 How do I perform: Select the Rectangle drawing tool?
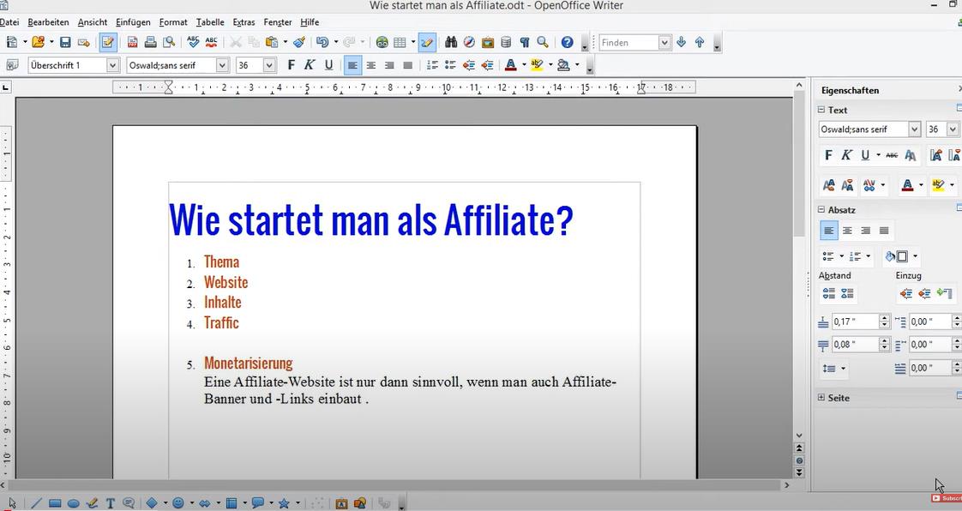[x=55, y=503]
